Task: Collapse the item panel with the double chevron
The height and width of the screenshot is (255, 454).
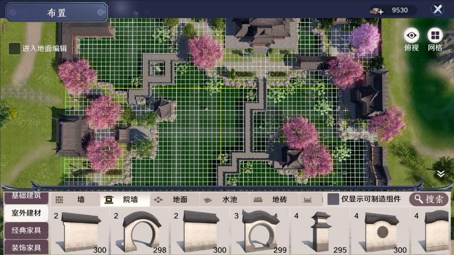Action: coord(441,174)
